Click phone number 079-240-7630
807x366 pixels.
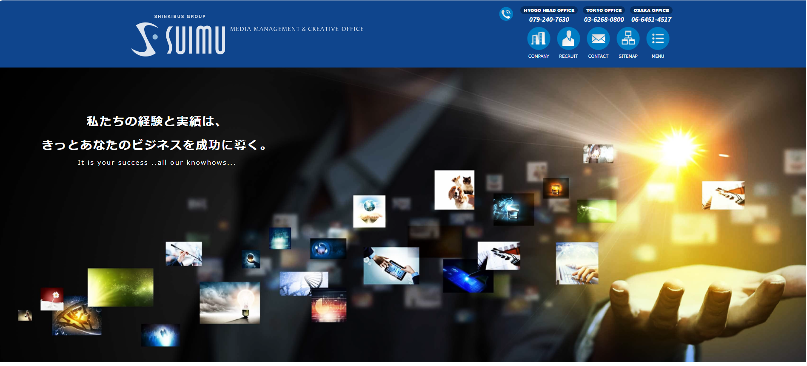click(x=549, y=20)
